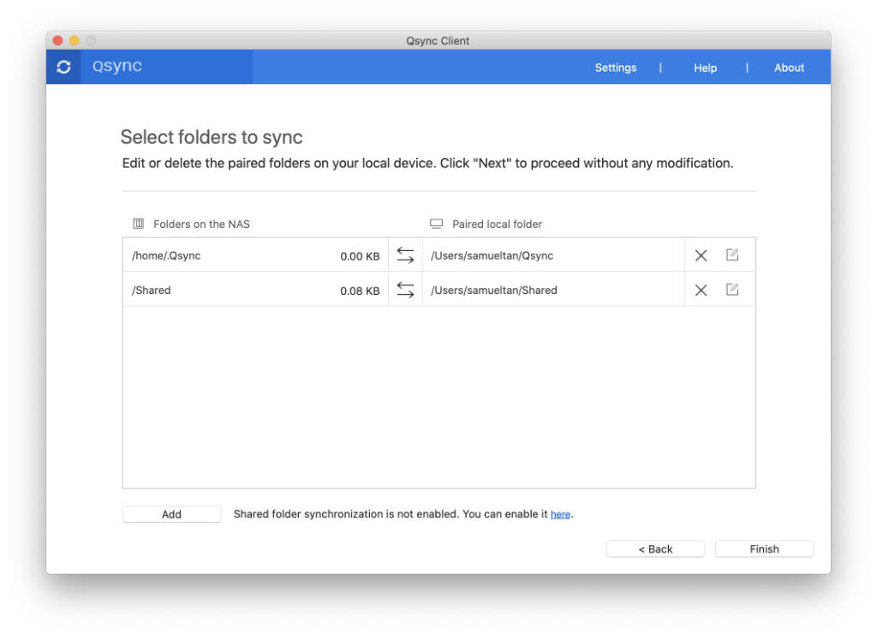This screenshot has height=635, width=877.
Task: Click the /Users/samueltan/Shared local path
Action: pyautogui.click(x=494, y=291)
